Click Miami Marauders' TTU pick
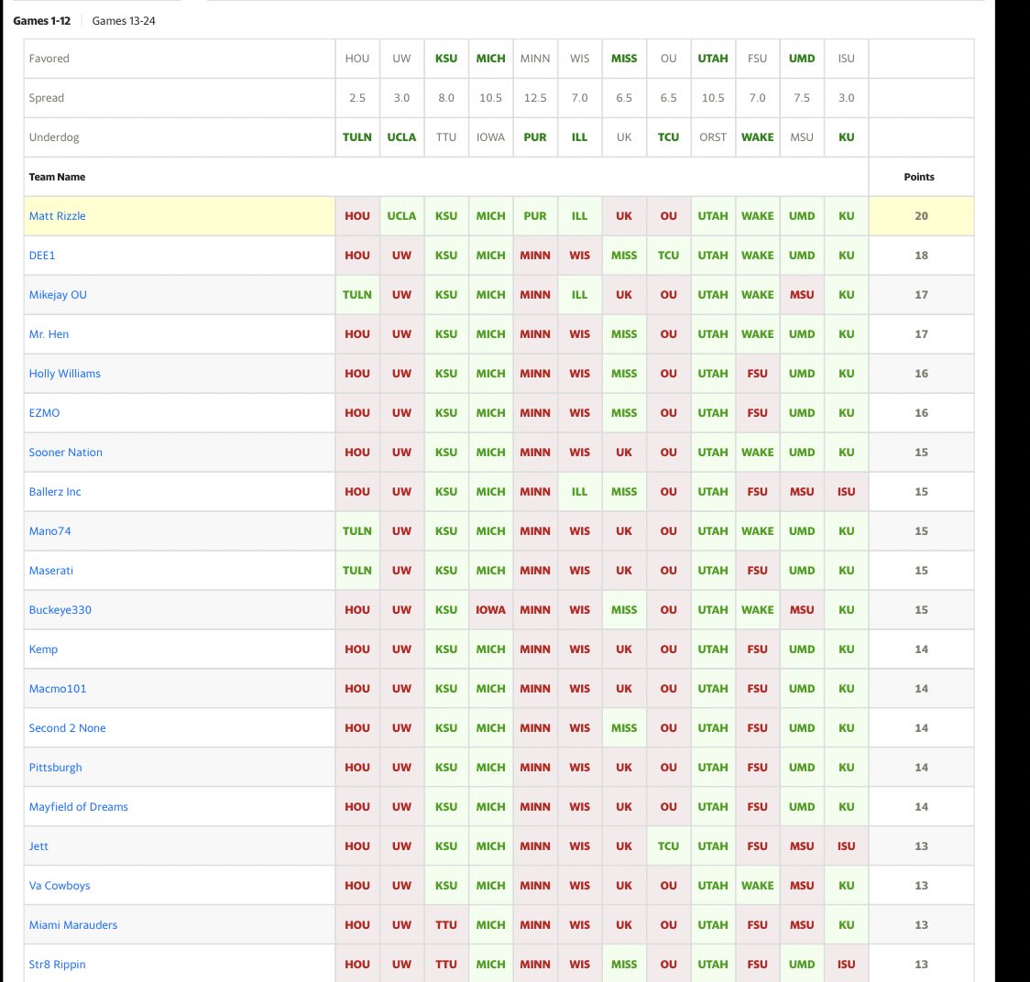The image size is (1030, 982). (x=446, y=925)
